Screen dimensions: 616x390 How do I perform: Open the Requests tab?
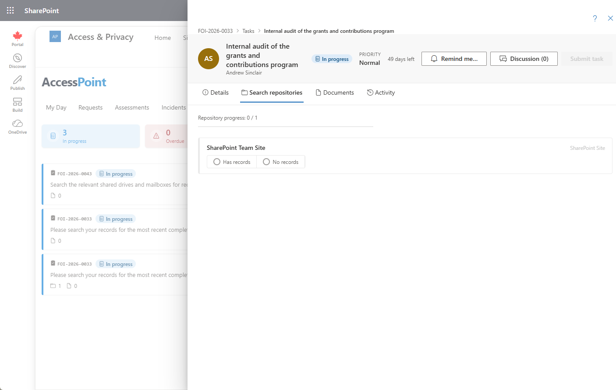tap(90, 108)
